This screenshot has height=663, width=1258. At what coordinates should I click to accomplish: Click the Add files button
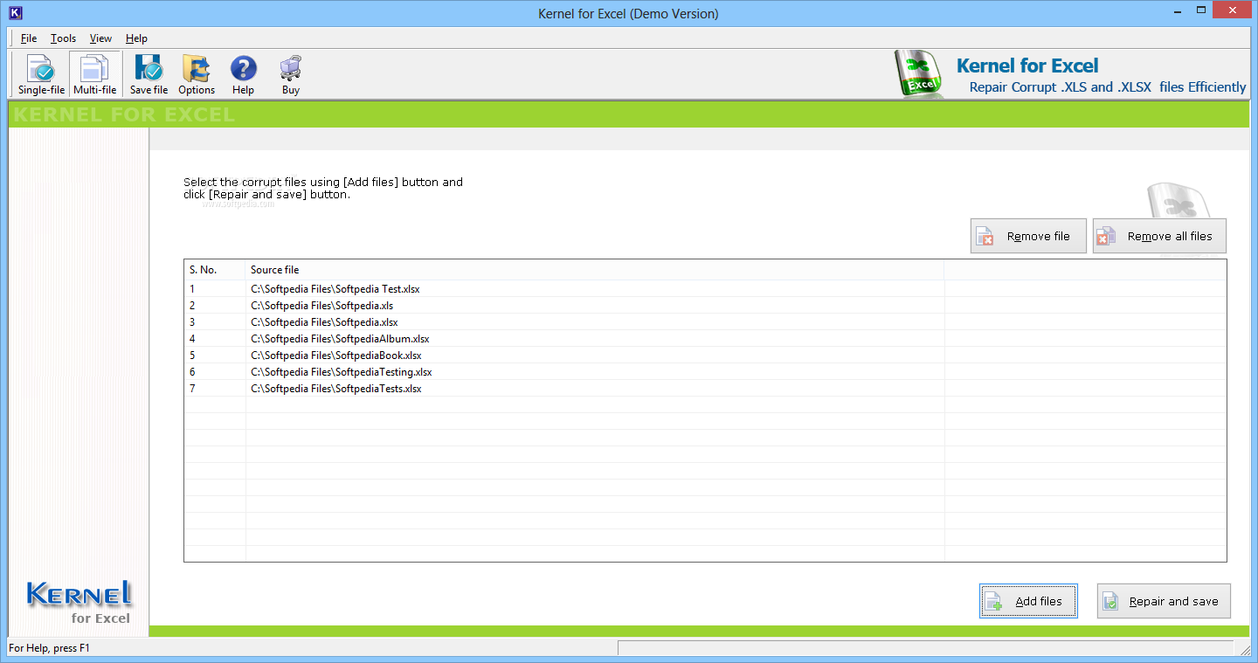point(1028,601)
